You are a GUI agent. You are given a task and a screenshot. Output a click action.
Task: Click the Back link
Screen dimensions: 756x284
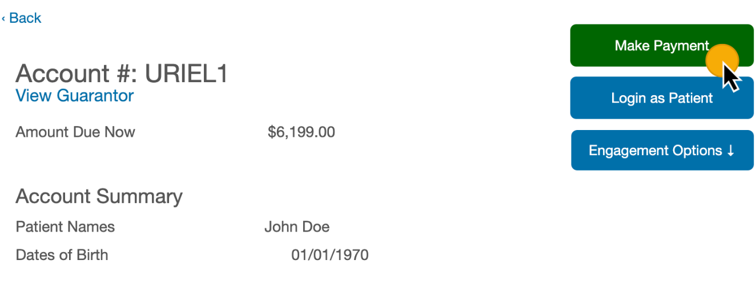pyautogui.click(x=25, y=18)
